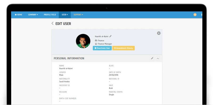
Task: Click the name value Haarith al-Azimi under NAME
Action: (66, 69)
